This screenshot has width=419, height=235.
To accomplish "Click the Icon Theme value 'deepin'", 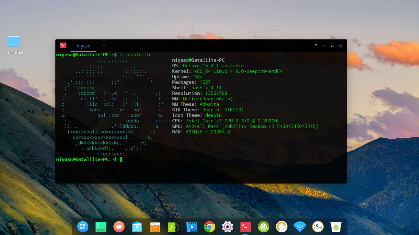I will tap(213, 115).
